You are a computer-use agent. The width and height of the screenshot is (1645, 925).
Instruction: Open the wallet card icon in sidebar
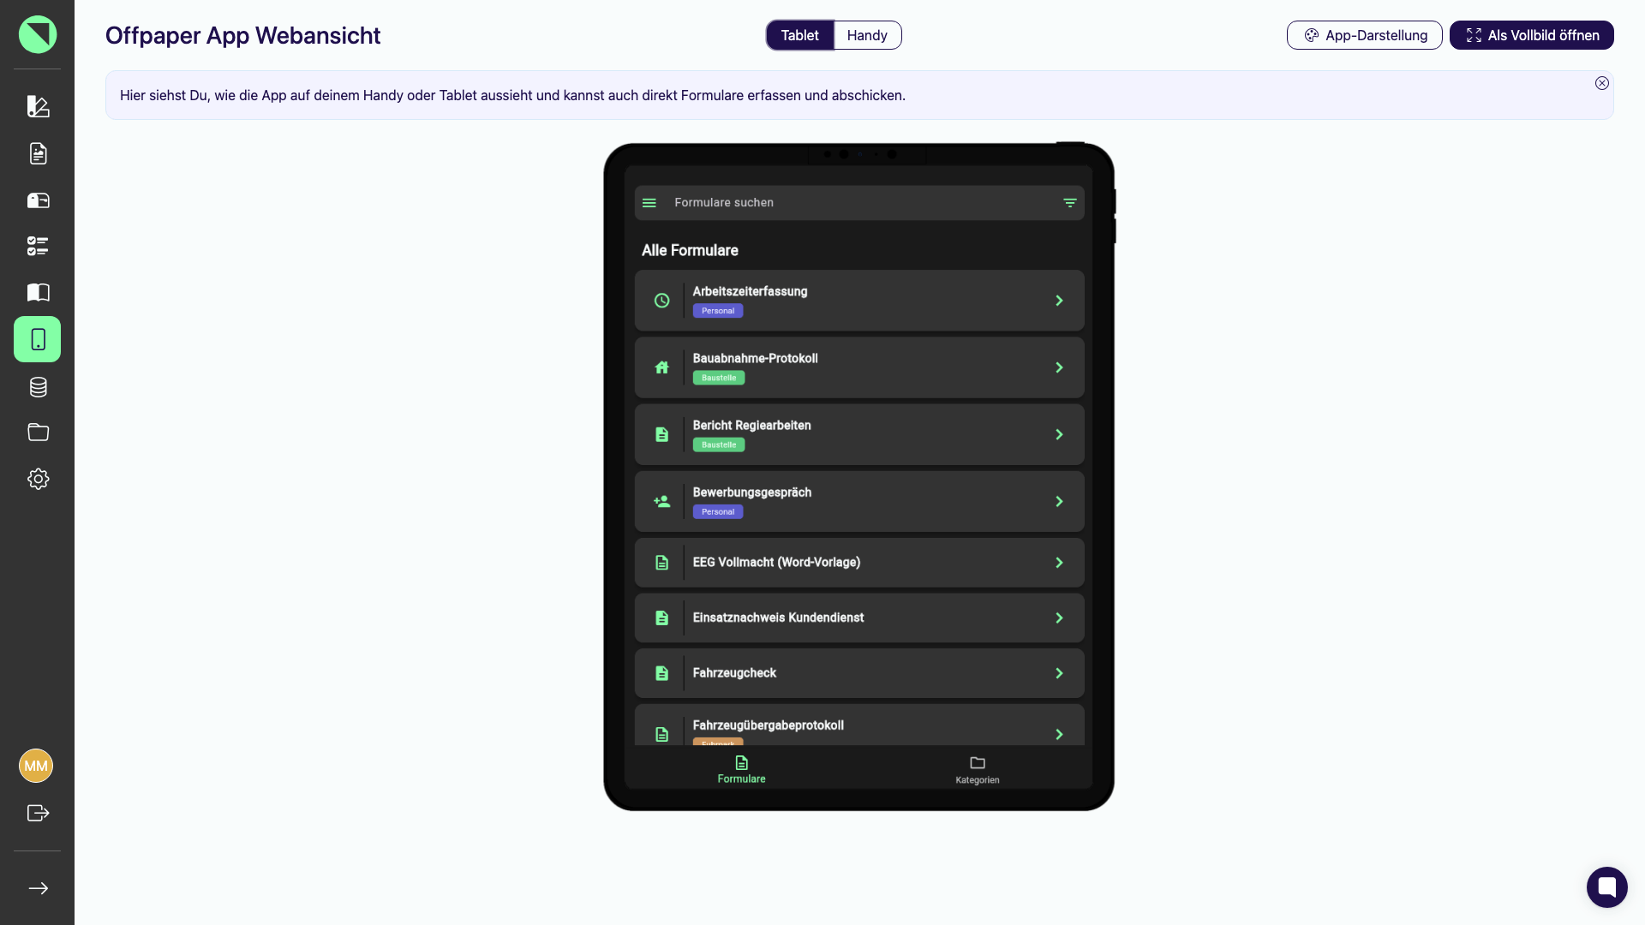tap(38, 200)
